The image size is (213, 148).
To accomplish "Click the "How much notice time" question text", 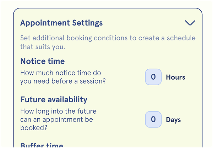I will [61, 73].
